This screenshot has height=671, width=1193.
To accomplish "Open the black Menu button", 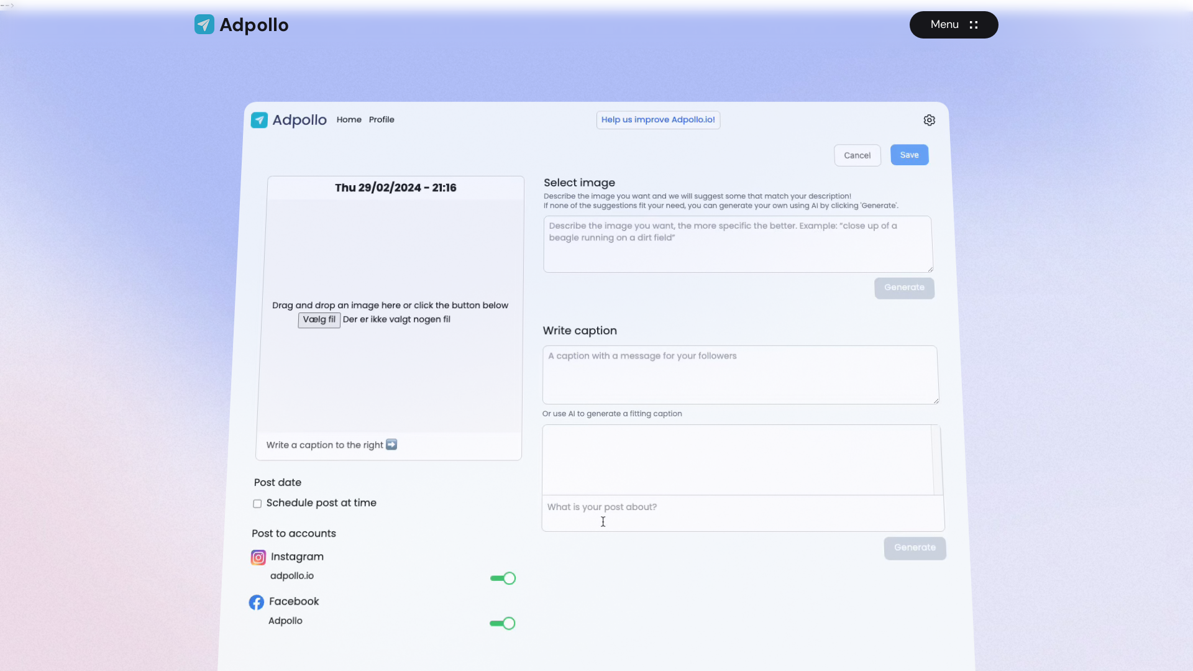I will [954, 25].
